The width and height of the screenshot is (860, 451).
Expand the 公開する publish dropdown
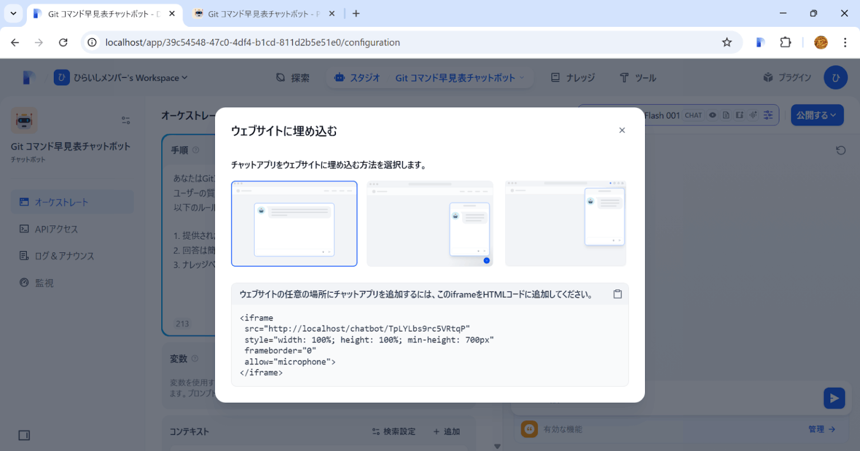click(817, 115)
